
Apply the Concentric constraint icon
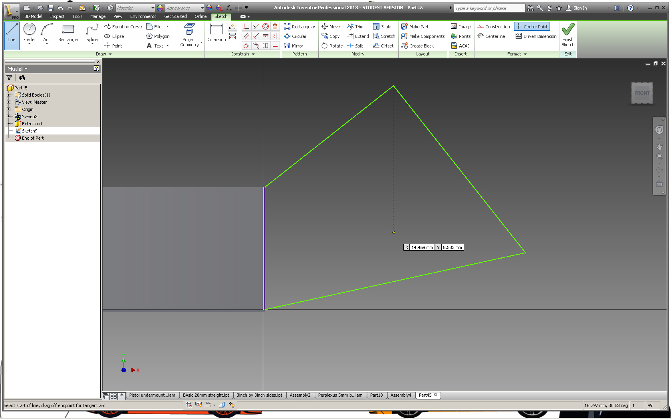point(266,26)
